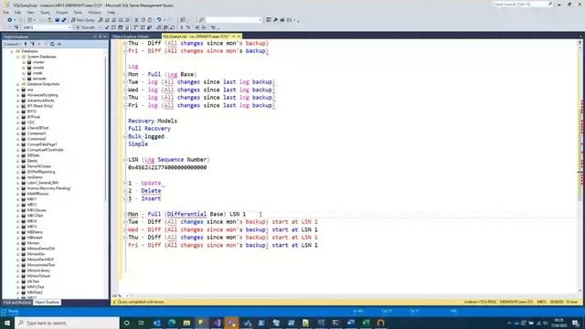
Task: Click the New Query toolbar button
Action: pyautogui.click(x=83, y=20)
